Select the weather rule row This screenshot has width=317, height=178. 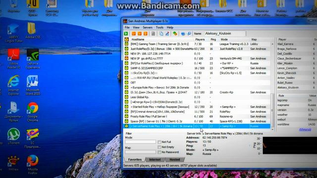pos(297,115)
